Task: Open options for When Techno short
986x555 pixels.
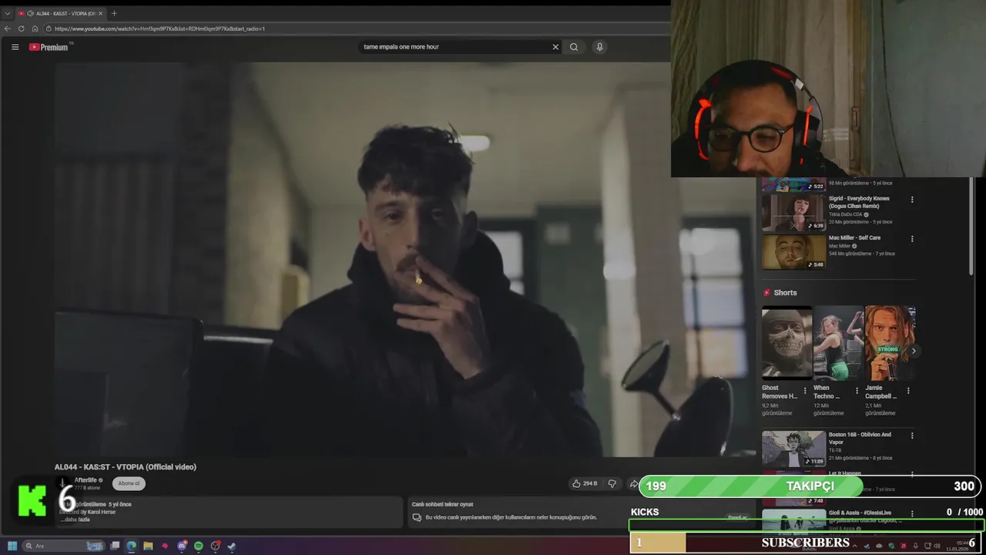Action: [x=857, y=391]
